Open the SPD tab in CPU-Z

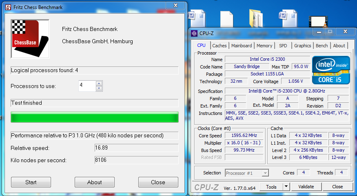[283, 46]
